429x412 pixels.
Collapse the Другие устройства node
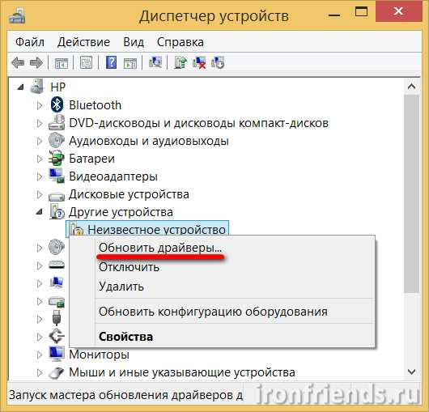click(x=40, y=212)
